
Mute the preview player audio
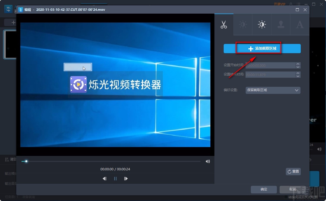point(208,161)
